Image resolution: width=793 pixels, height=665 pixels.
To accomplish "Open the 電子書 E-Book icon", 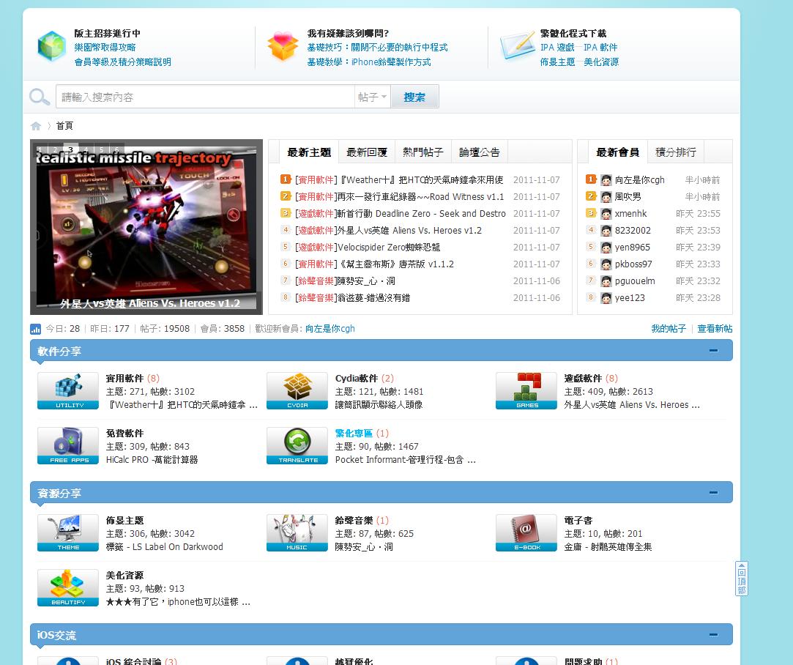I will pyautogui.click(x=526, y=533).
